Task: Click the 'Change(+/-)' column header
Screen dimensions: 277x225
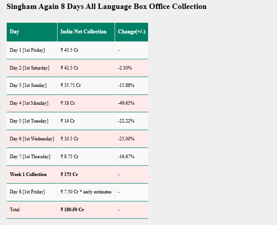Action: pos(132,32)
